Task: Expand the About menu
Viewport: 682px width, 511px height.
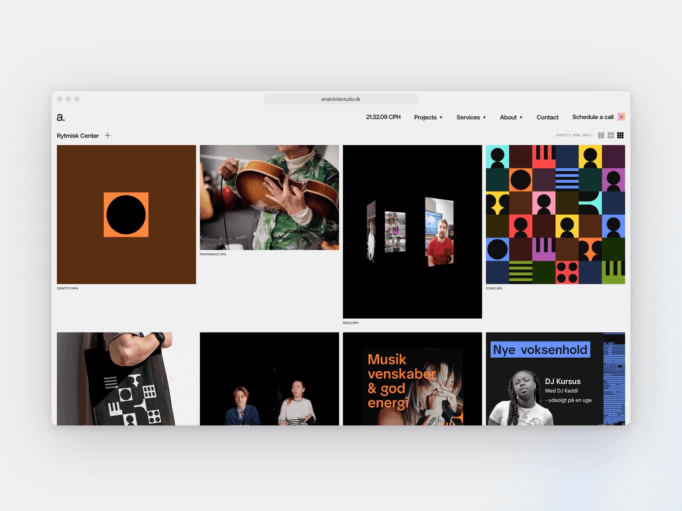Action: point(511,118)
